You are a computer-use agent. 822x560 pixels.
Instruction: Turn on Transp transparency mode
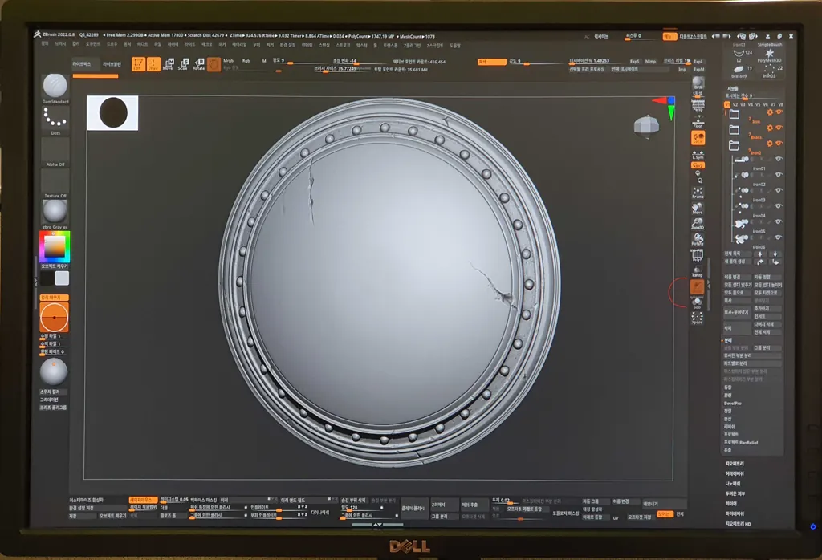pyautogui.click(x=698, y=271)
